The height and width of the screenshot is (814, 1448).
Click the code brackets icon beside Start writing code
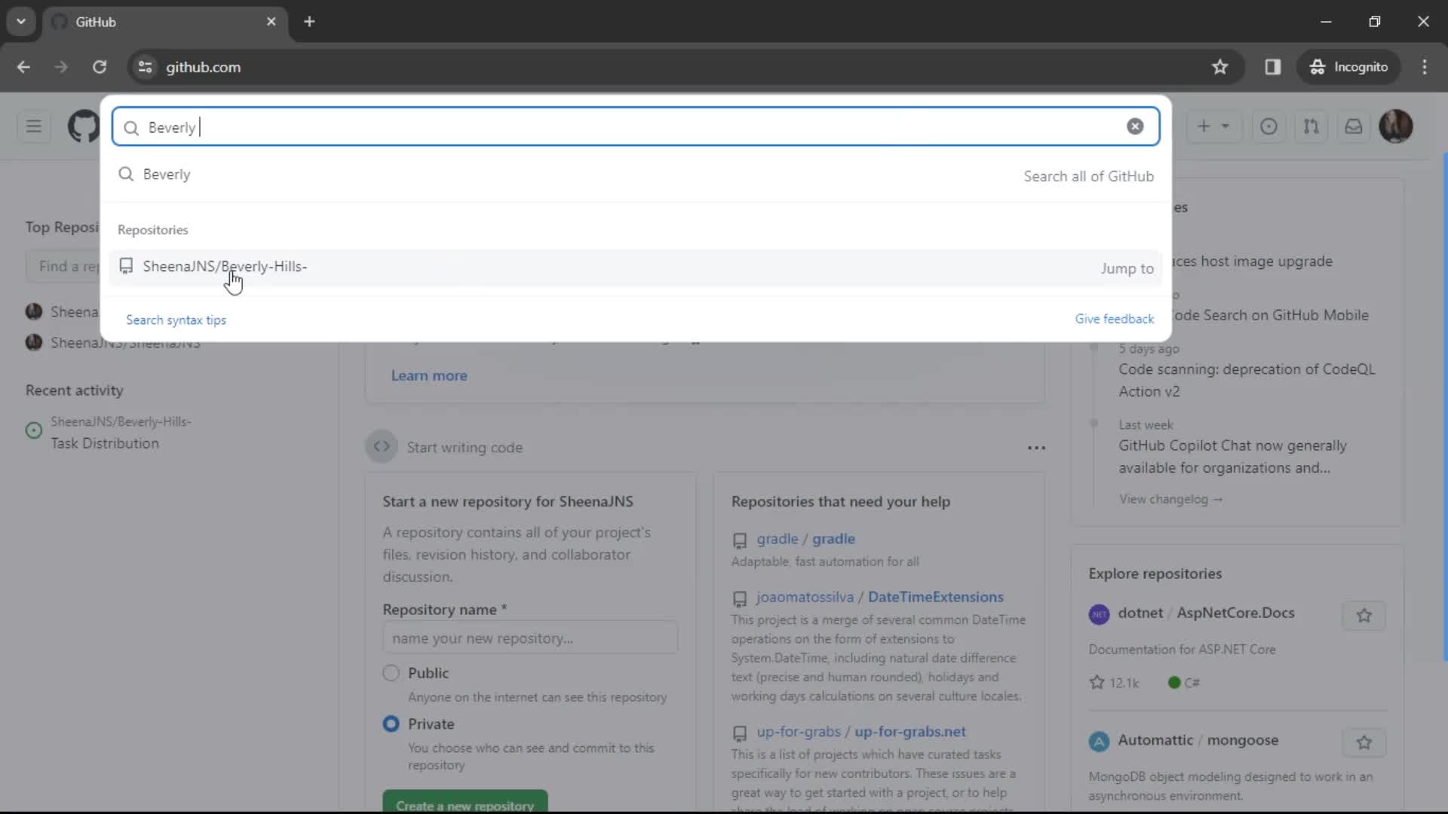click(382, 447)
